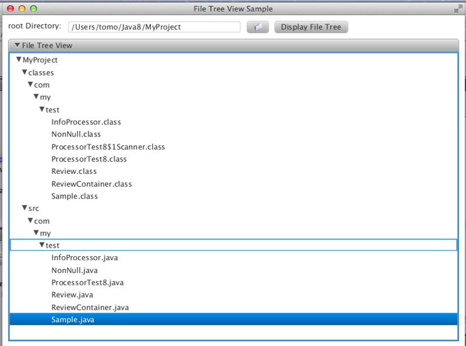Click the root Directory label text
The height and width of the screenshot is (346, 466).
point(34,26)
